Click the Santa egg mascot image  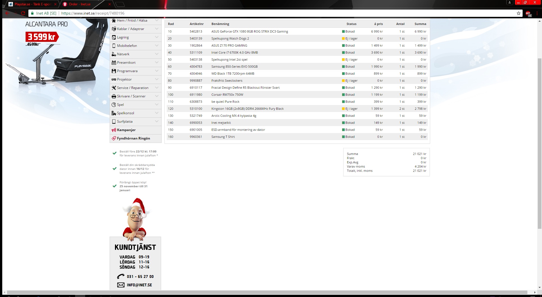click(x=135, y=219)
